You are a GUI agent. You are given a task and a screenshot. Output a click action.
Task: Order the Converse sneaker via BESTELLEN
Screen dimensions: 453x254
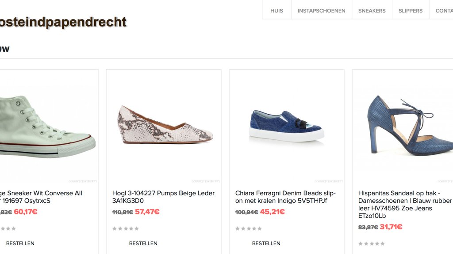20,243
